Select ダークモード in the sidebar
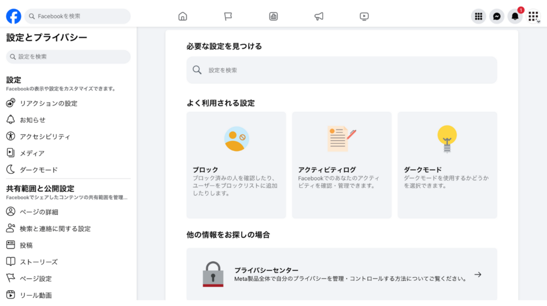This screenshot has height=306, width=547. click(38, 170)
